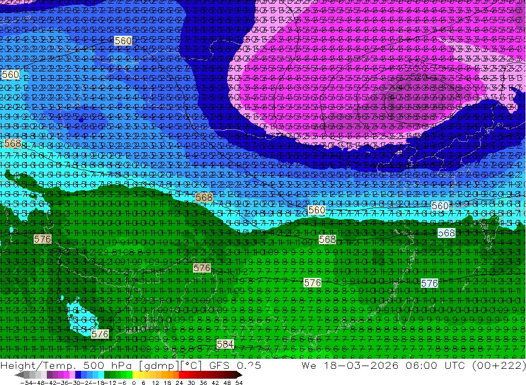Click the '-36' scale value

(63, 383)
